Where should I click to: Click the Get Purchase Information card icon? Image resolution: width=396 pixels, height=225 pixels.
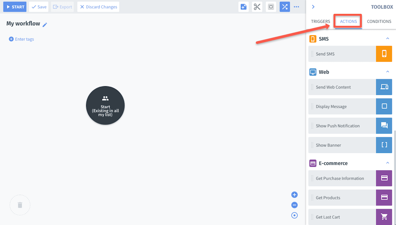point(384,178)
